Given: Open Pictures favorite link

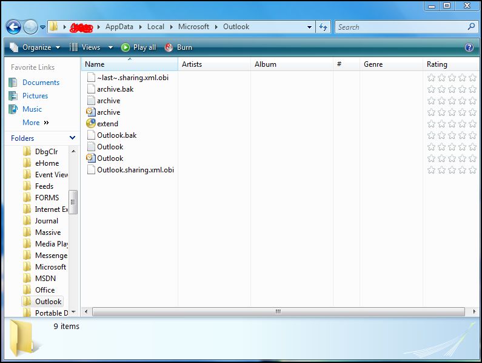Looking at the screenshot, I should pos(35,96).
